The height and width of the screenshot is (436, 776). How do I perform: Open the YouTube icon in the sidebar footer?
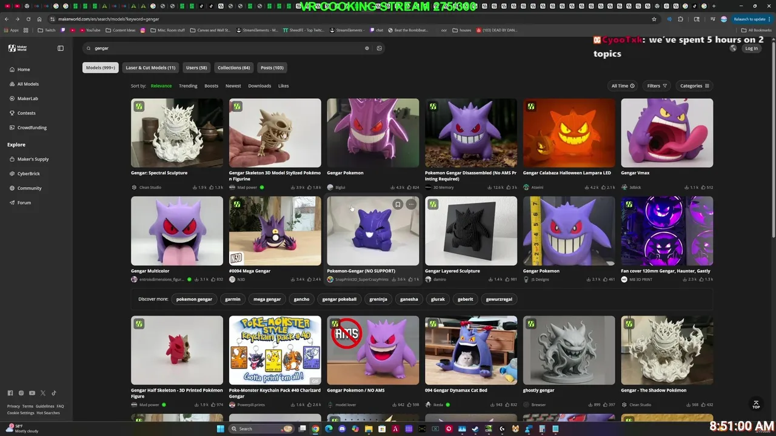click(32, 393)
